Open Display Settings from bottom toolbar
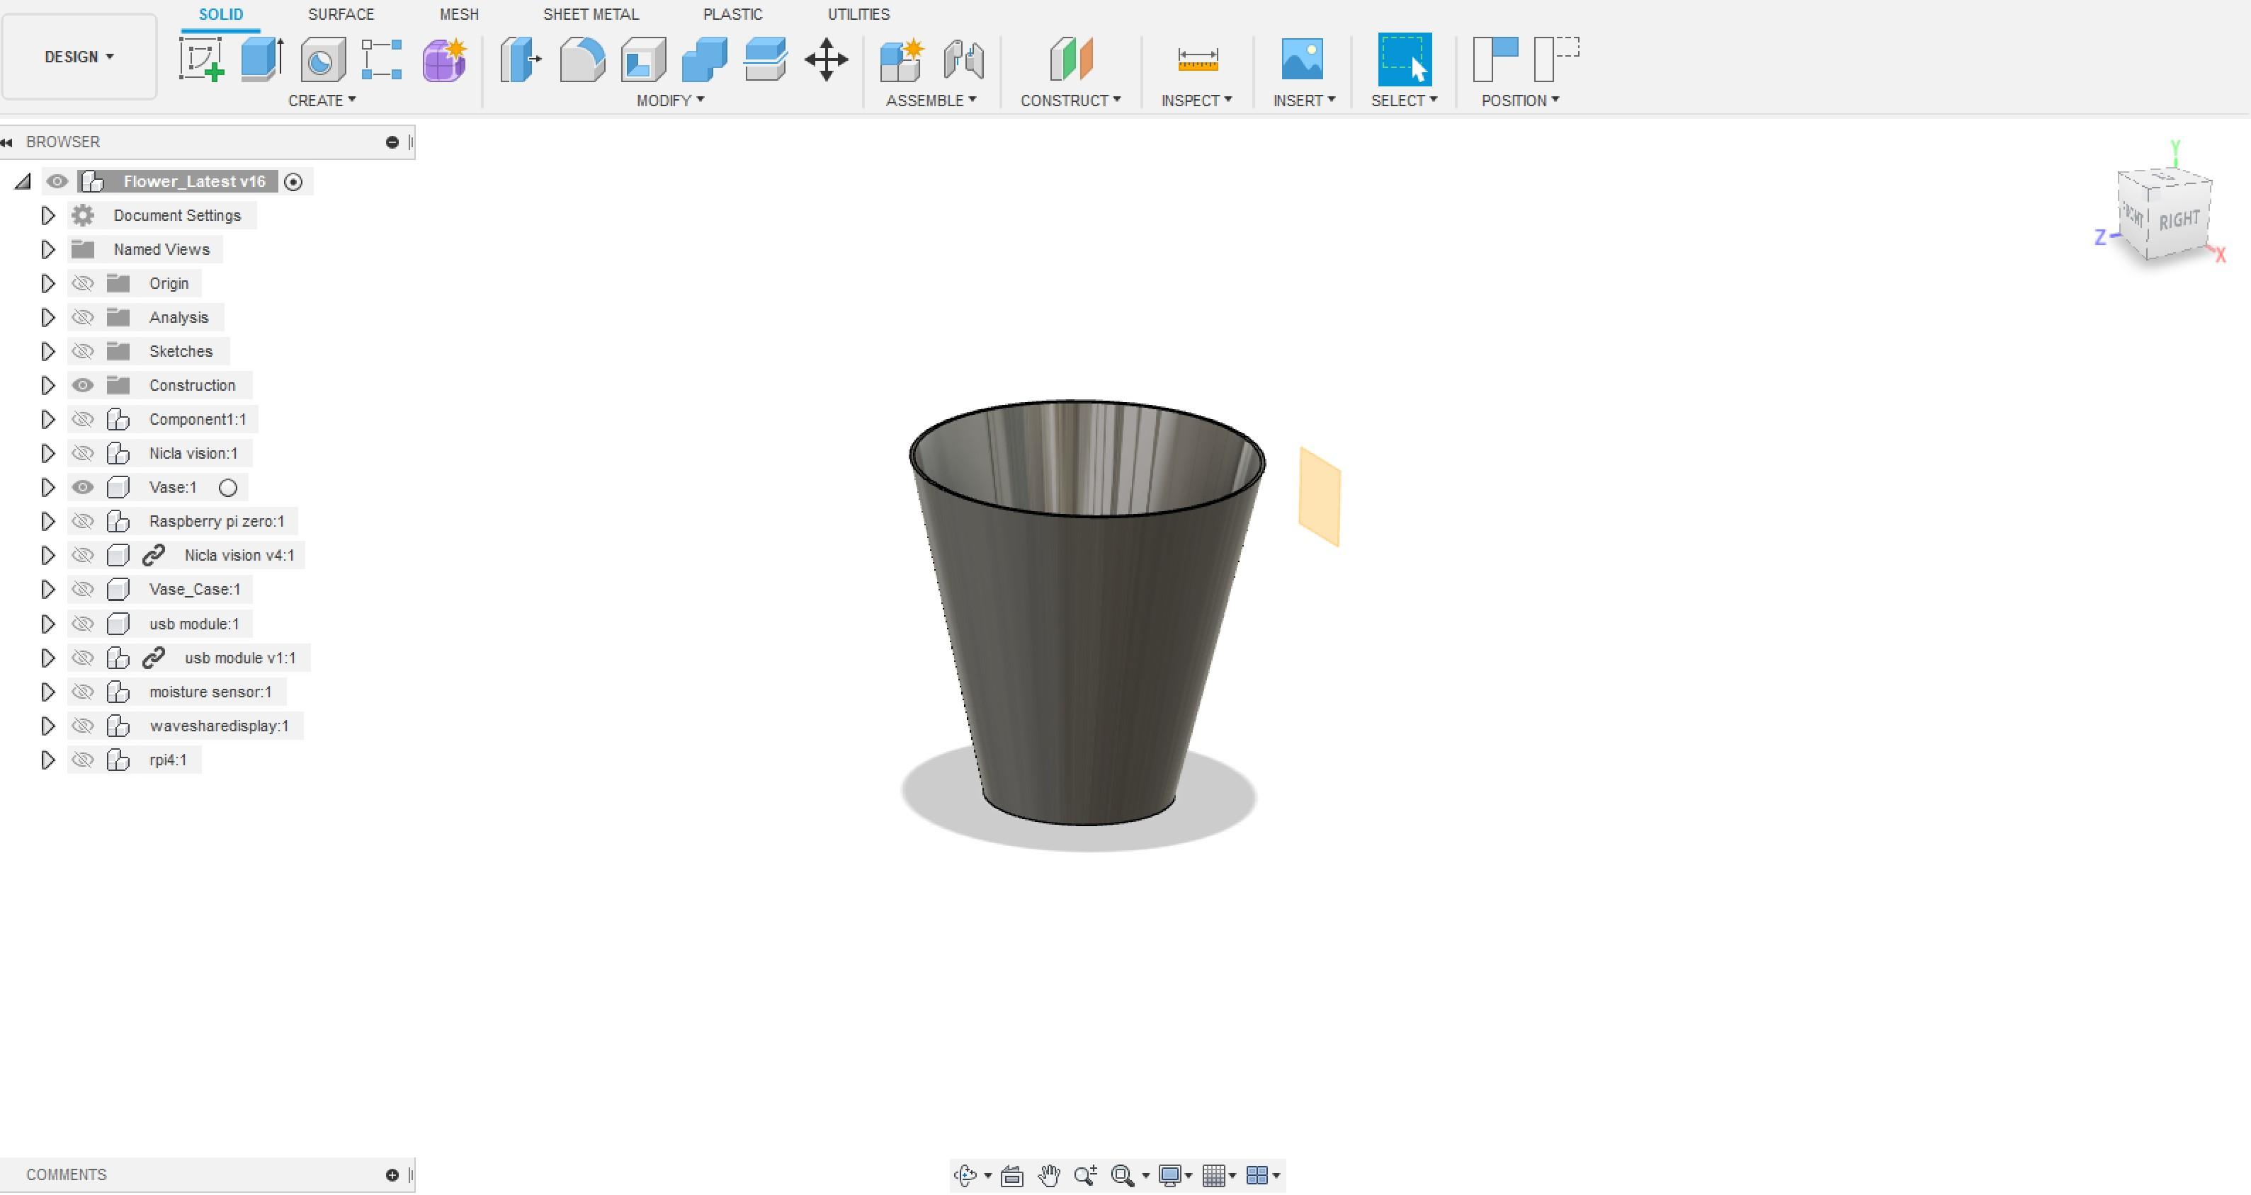Screen dimensions: 2251x1195 (1172, 1175)
